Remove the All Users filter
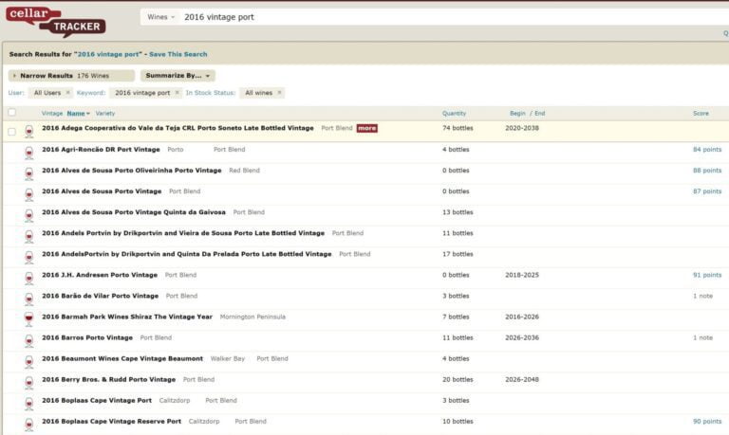The width and height of the screenshot is (729, 435). [68, 93]
